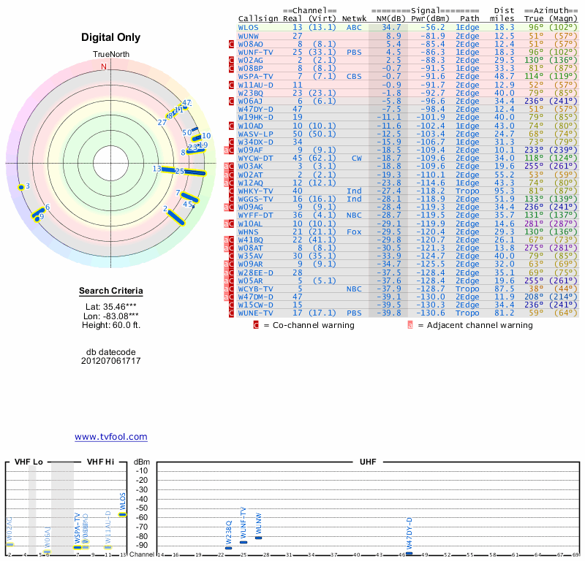585x561 pixels.
Task: Click the WUNF-TV bar in the UHF spectrum chart
Action: [244, 542]
